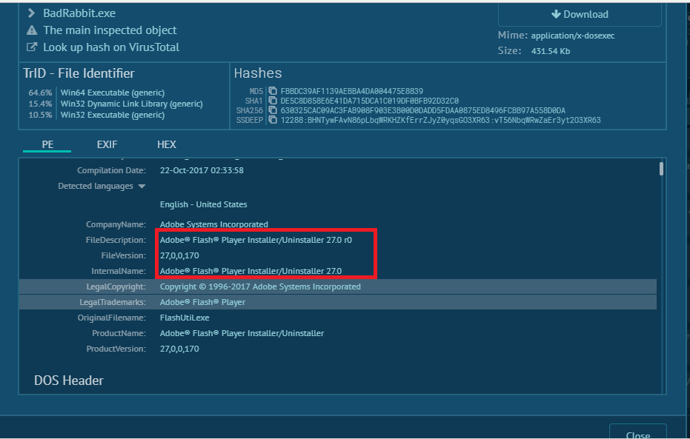Select the FileVersion value 27,0,0,170
Image resolution: width=690 pixels, height=439 pixels.
pos(179,255)
